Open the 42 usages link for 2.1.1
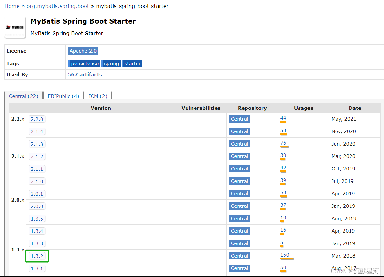The width and height of the screenshot is (384, 277). [283, 168]
